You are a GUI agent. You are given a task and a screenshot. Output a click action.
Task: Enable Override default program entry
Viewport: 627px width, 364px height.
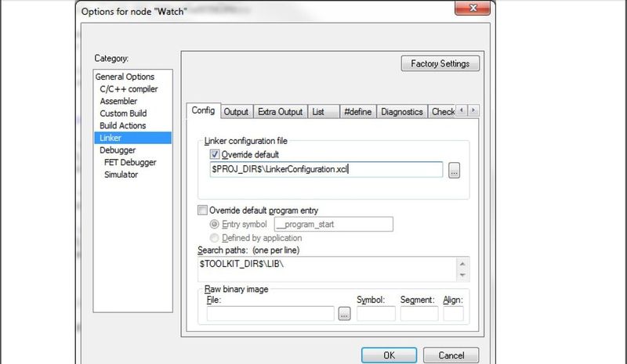(x=203, y=210)
